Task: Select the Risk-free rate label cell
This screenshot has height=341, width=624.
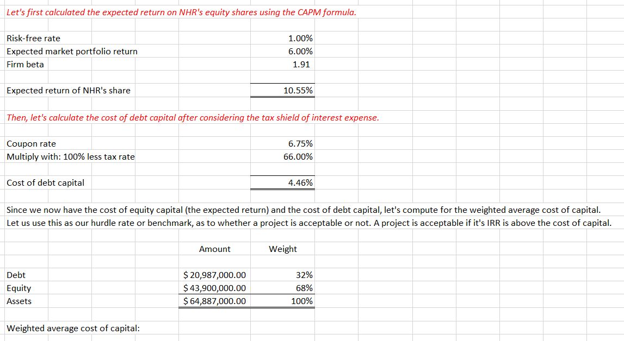Action: click(34, 39)
